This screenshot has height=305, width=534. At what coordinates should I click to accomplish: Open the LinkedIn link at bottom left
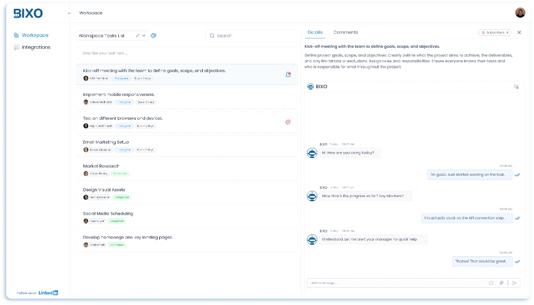[49, 292]
